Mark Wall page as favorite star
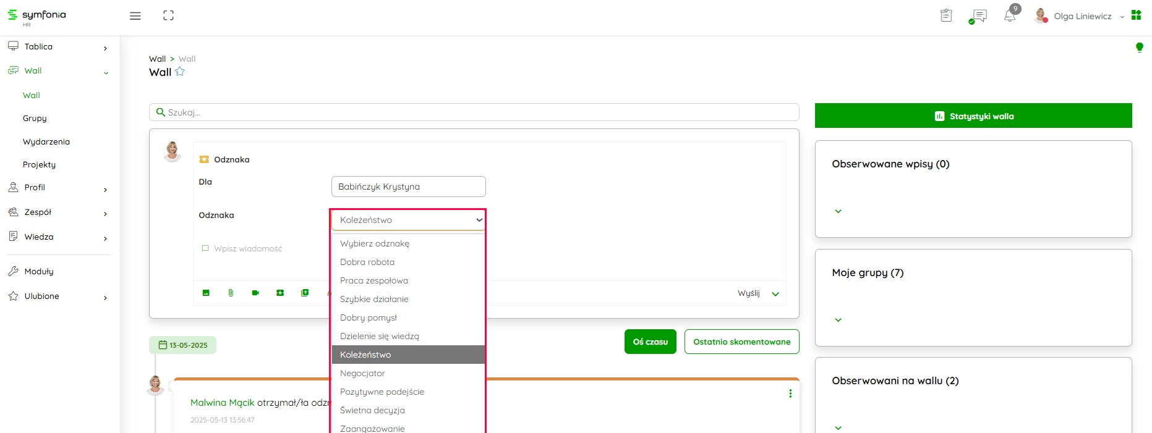This screenshot has height=433, width=1152. [x=180, y=72]
